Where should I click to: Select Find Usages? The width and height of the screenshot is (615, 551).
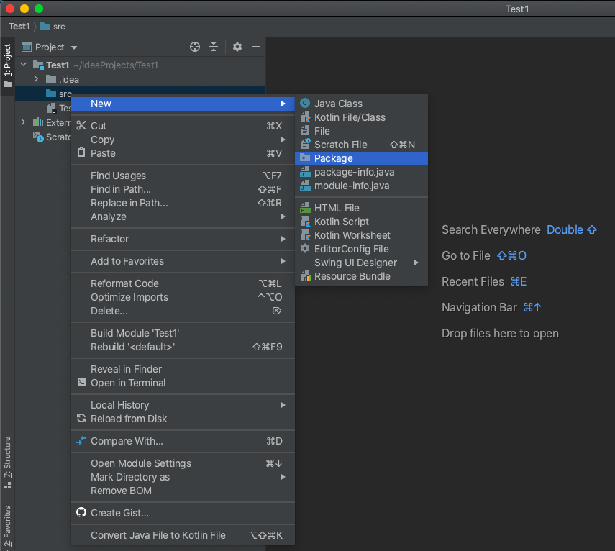click(183, 176)
